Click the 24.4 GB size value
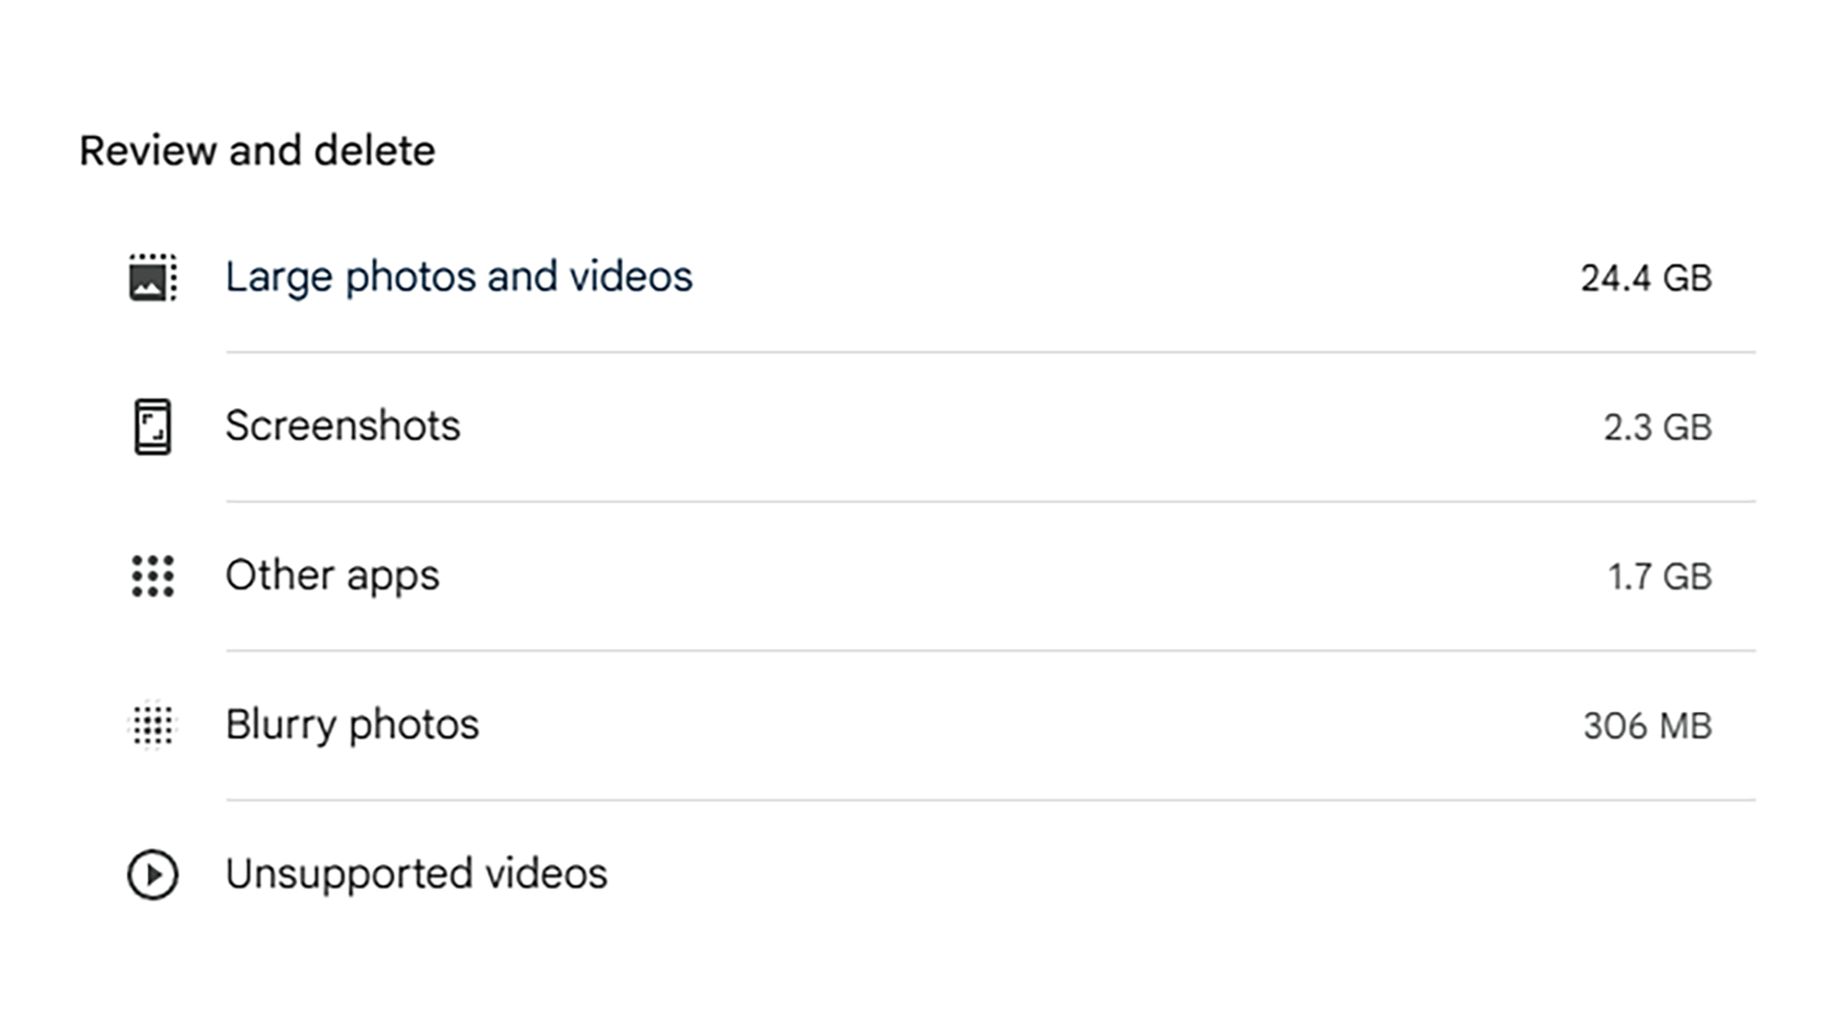This screenshot has height=1032, width=1835. point(1647,276)
